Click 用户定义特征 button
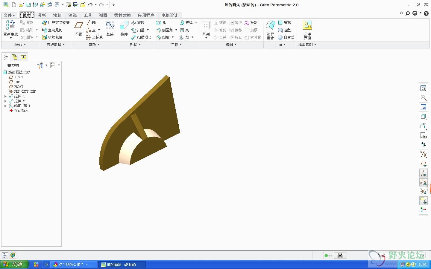Viewport: 431px width, 269px height. (56, 23)
